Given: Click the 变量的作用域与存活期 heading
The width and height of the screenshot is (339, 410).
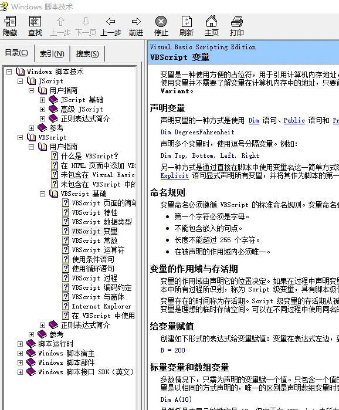Looking at the screenshot, I should point(194,269).
